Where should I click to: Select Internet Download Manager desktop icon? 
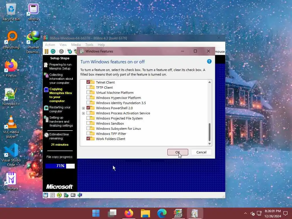(33, 42)
